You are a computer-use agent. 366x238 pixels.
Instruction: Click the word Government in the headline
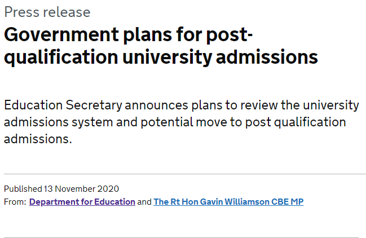pos(61,34)
